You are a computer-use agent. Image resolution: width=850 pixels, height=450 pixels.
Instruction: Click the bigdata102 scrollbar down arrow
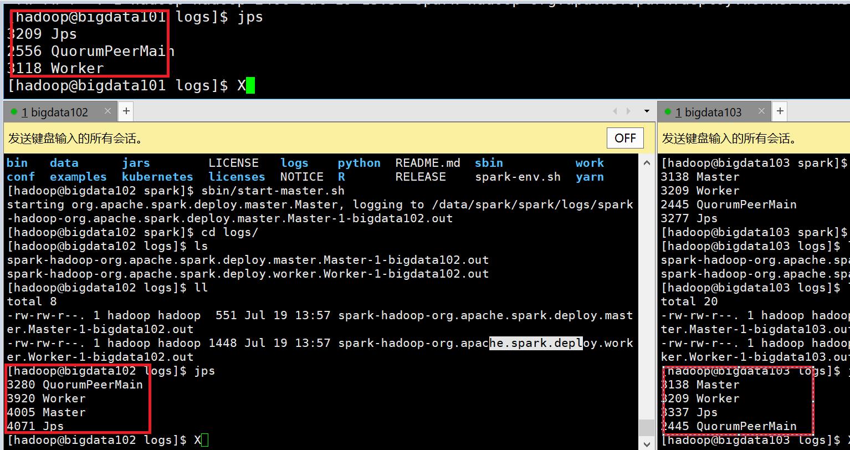pos(646,443)
